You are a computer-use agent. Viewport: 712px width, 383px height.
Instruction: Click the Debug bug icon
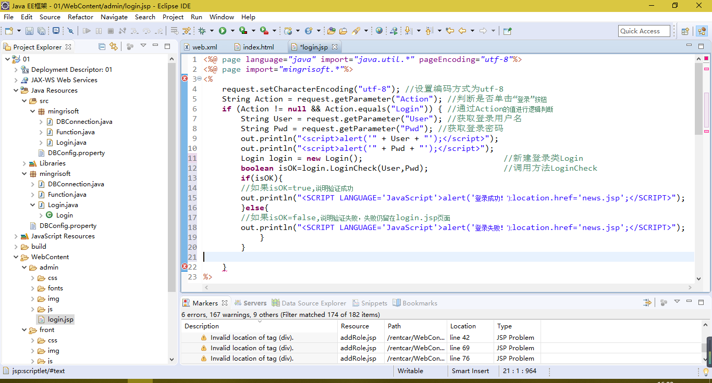(x=202, y=31)
